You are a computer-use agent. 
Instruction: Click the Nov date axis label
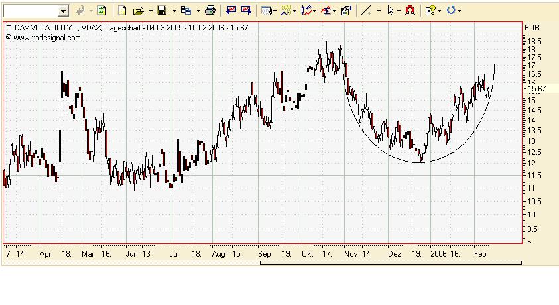click(351, 254)
